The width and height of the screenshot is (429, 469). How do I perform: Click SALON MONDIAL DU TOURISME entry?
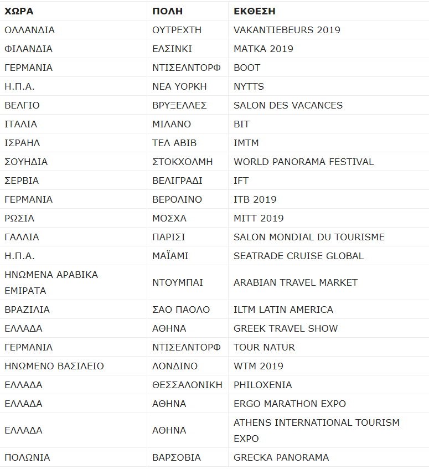coord(309,237)
